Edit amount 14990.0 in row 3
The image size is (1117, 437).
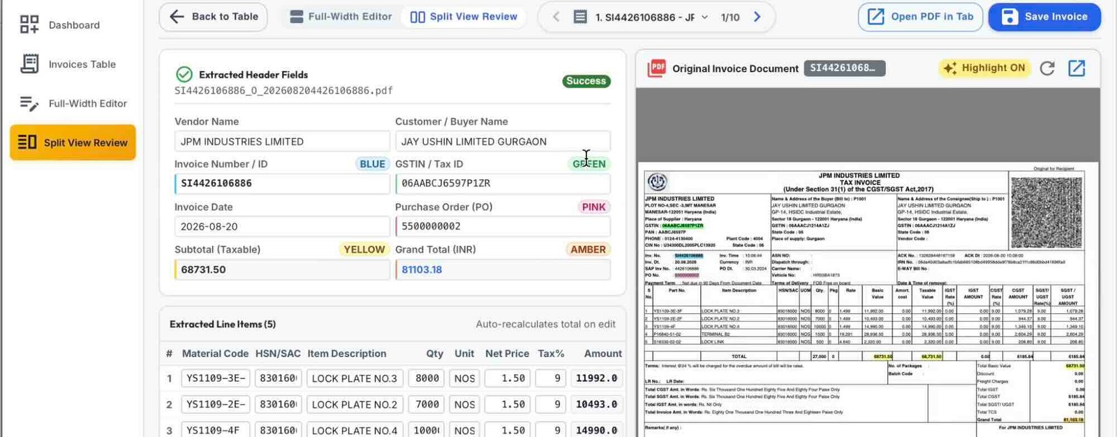(596, 430)
